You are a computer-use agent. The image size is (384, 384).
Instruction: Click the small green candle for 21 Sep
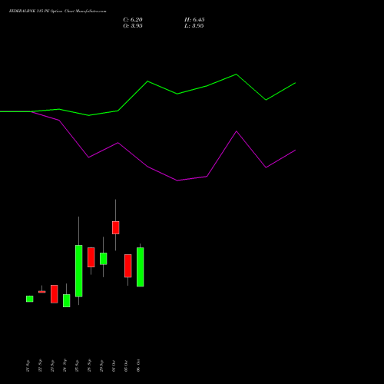coord(30,299)
